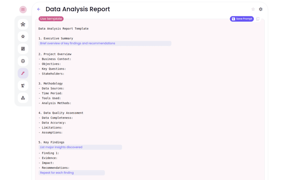The height and width of the screenshot is (180, 285).
Task: Open favorites star in the sidebar
Action: click(x=23, y=36)
